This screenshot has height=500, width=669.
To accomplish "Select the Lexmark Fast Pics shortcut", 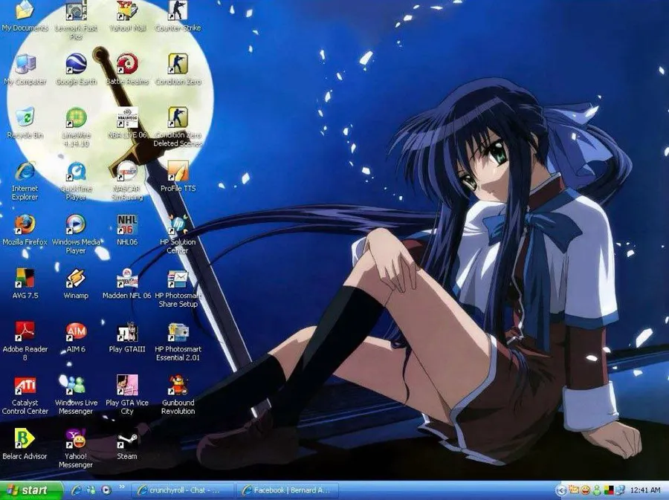I will tap(76, 19).
